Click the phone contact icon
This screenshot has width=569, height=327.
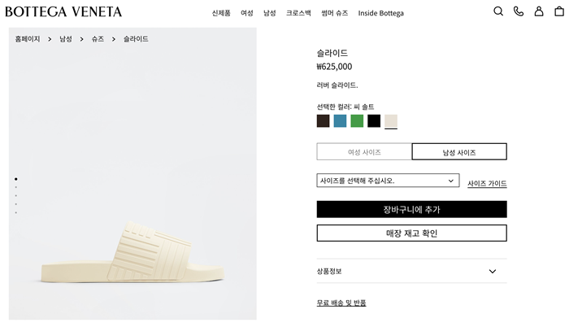click(x=519, y=11)
